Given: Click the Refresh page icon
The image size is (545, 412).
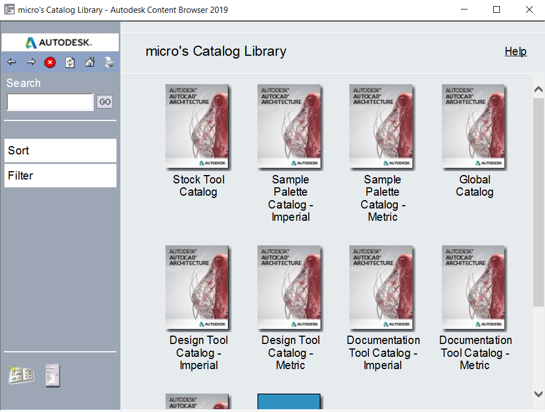Looking at the screenshot, I should (x=70, y=62).
